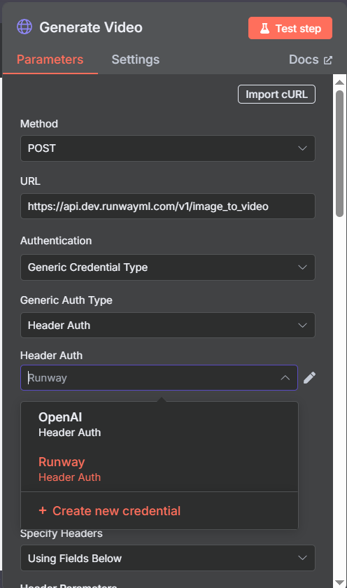Click the plus icon beside Create new credential
Viewport: 347px width, 588px height.
[43, 510]
